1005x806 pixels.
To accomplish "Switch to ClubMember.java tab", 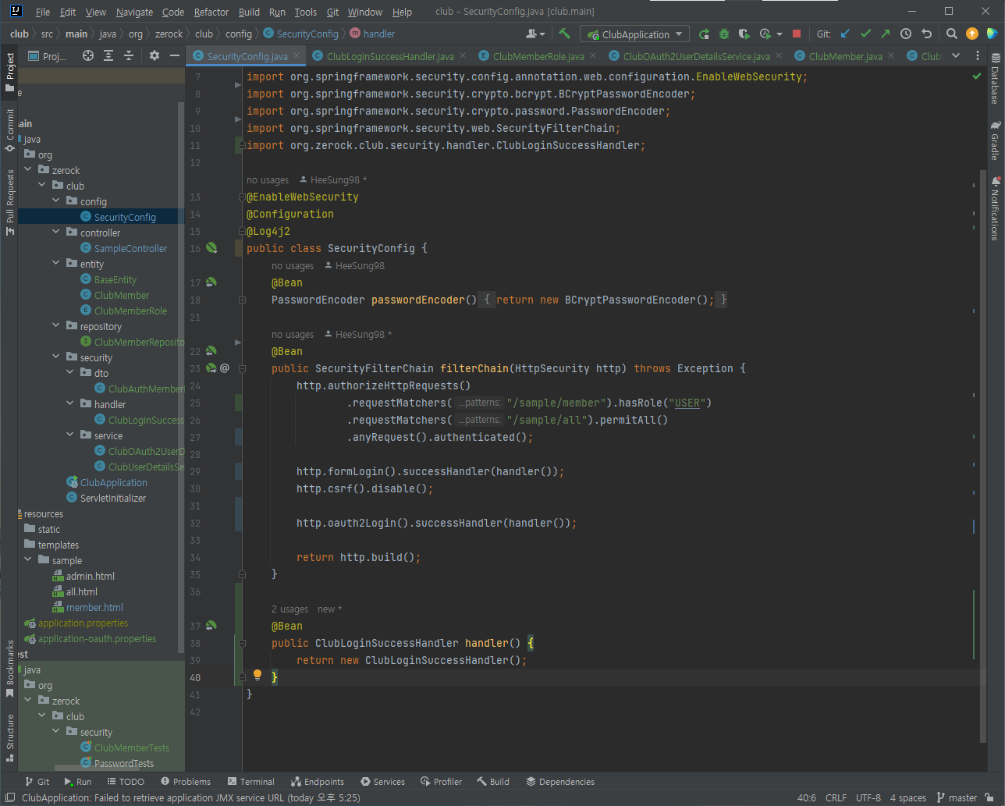I will pyautogui.click(x=845, y=56).
